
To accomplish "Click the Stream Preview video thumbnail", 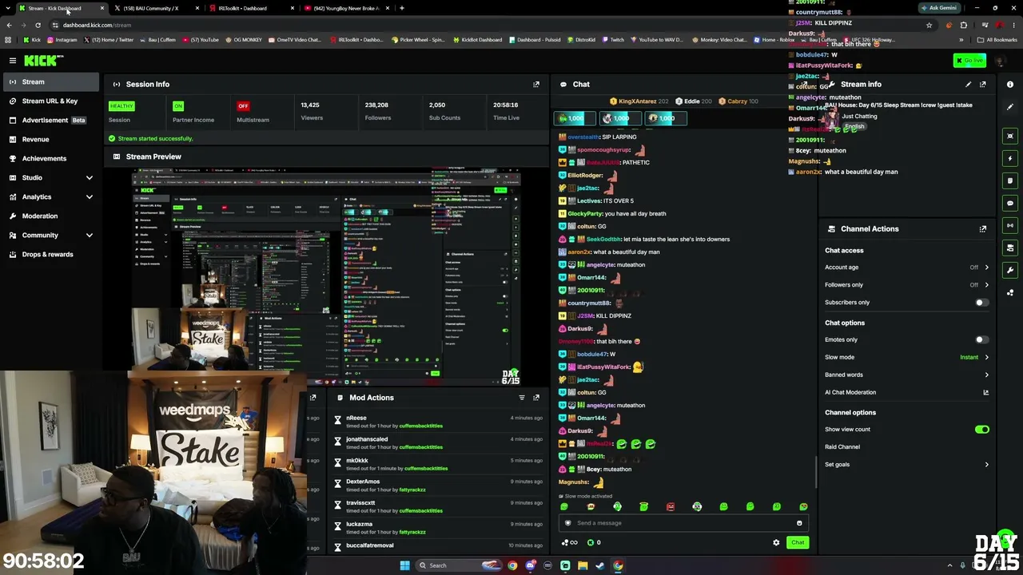I will [x=326, y=276].
